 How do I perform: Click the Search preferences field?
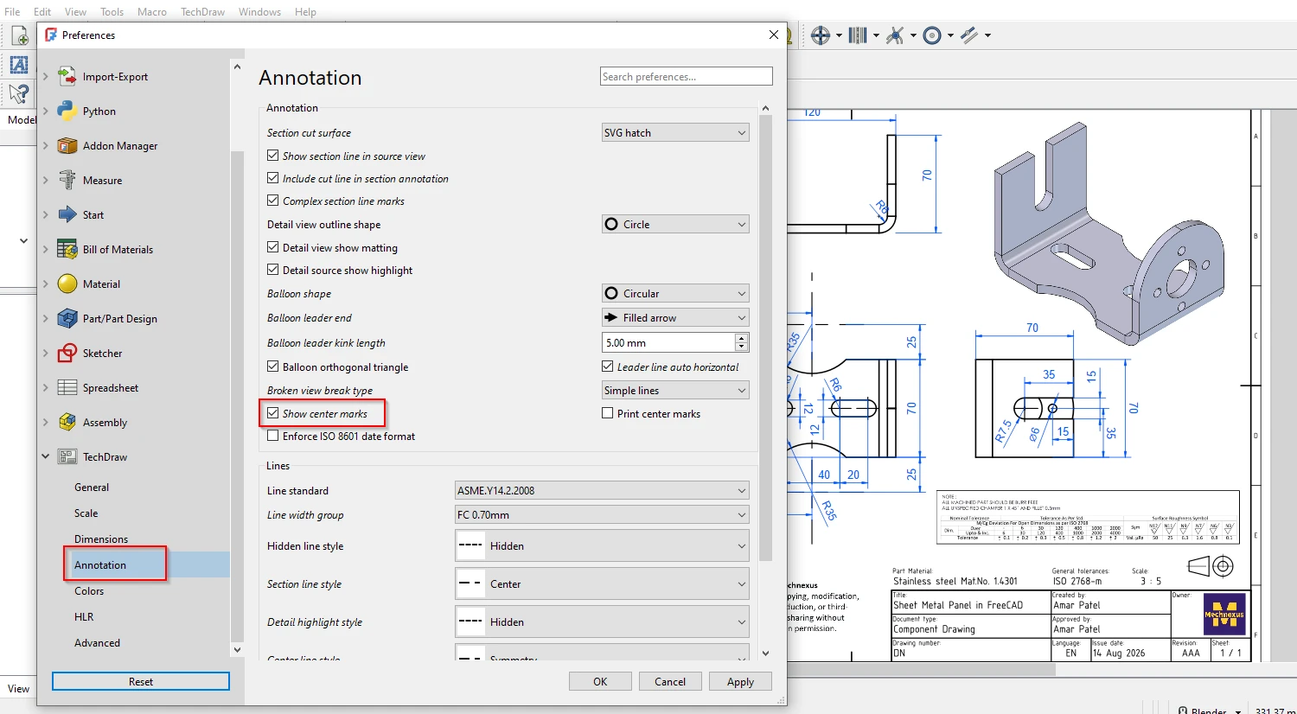click(687, 76)
